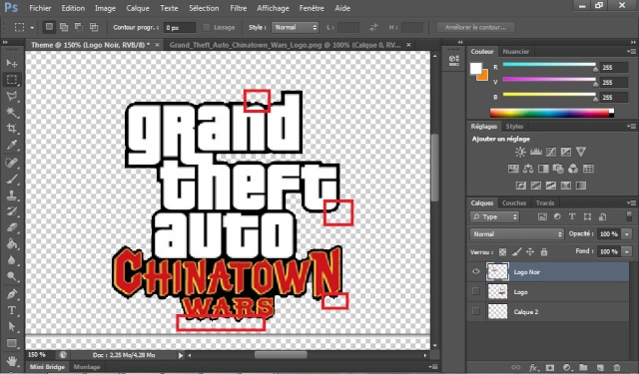Add a Threshold adjustment layer
The height and width of the screenshot is (374, 639).
click(550, 186)
